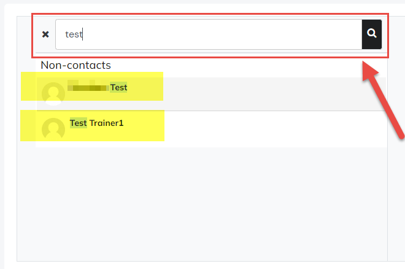Click the green highlighted Test in the first result
The width and height of the screenshot is (405, 269).
[x=119, y=88]
